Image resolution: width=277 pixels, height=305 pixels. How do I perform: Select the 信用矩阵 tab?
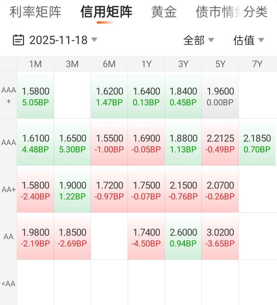[x=106, y=12]
